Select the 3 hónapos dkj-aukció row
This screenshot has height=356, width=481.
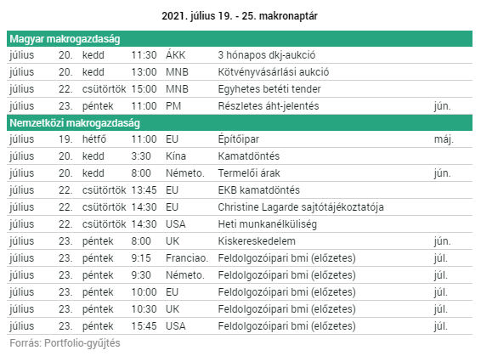240,55
